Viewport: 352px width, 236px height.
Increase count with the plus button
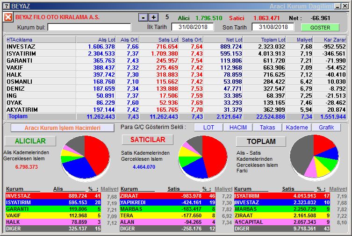point(154,17)
